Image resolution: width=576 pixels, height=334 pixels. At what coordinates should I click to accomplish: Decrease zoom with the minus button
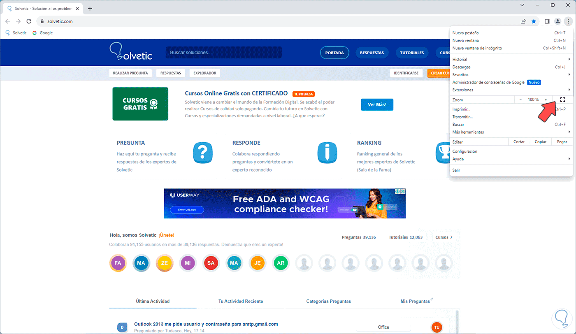coord(520,100)
